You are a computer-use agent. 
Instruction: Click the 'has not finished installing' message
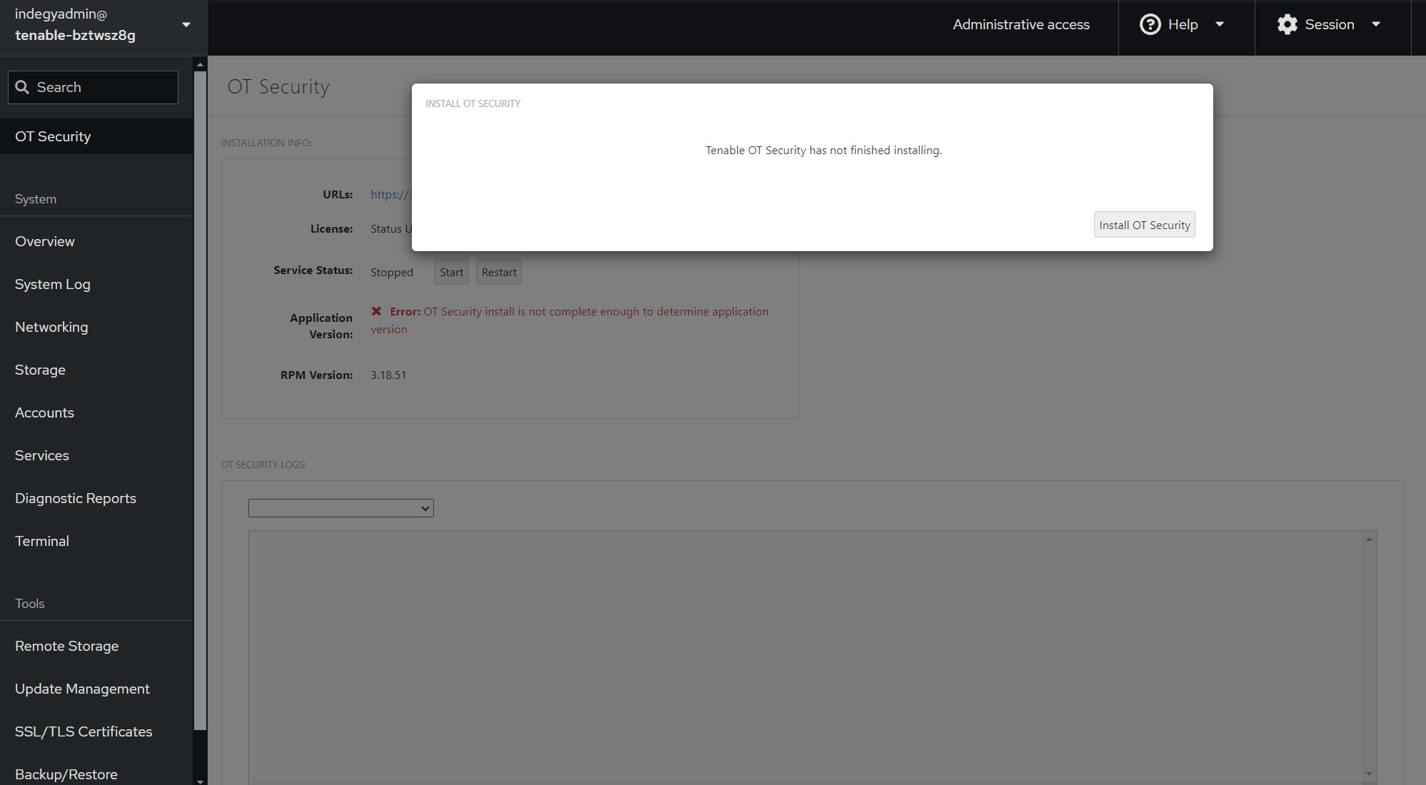click(824, 150)
